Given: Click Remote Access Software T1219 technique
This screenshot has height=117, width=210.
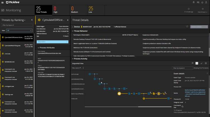Looking at the screenshot, I should 92,52.
